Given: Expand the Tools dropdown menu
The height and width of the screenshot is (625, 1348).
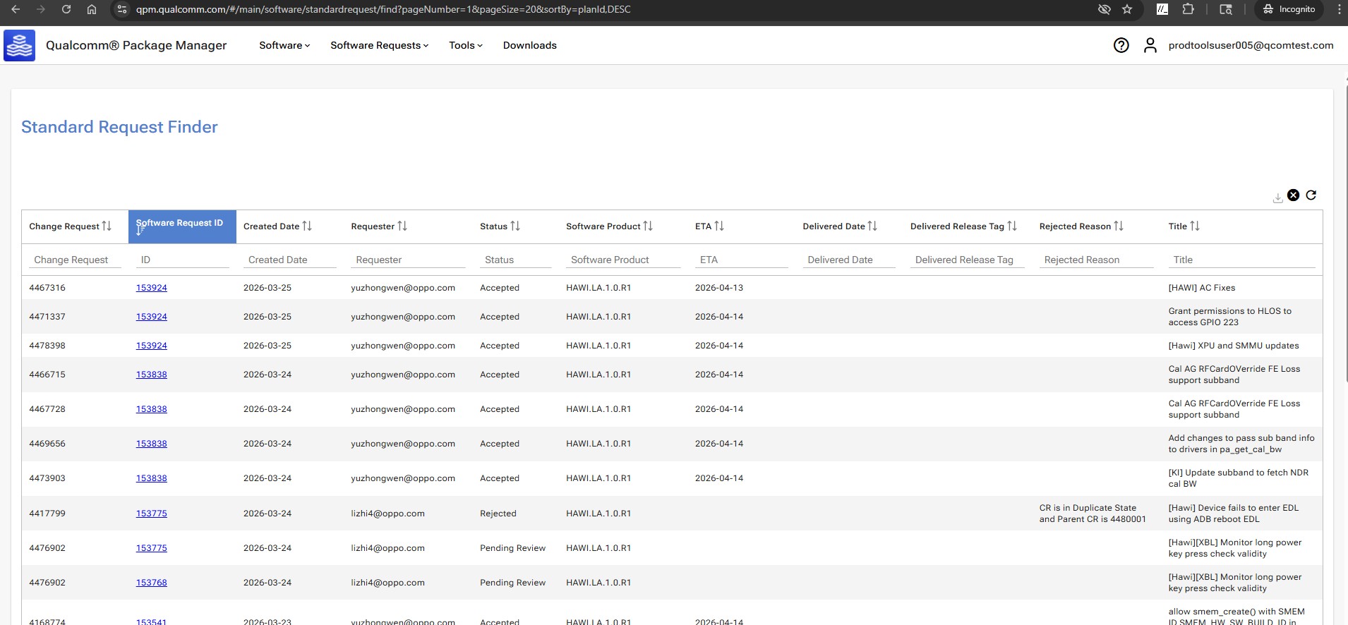Looking at the screenshot, I should click(x=466, y=45).
